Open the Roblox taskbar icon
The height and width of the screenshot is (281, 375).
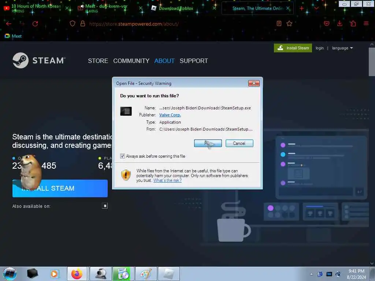[168, 274]
